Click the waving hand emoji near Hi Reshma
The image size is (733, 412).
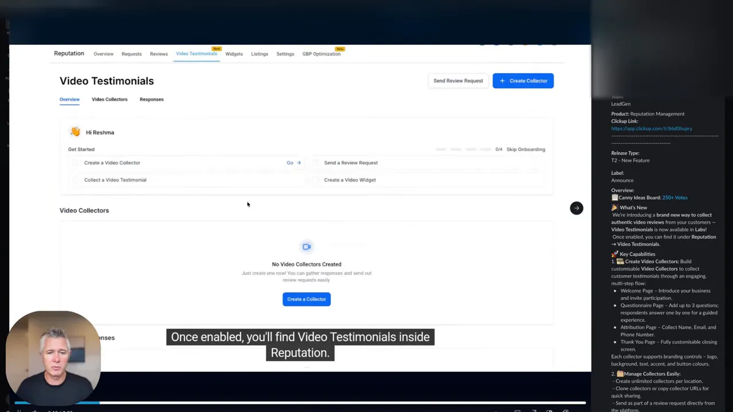[74, 132]
